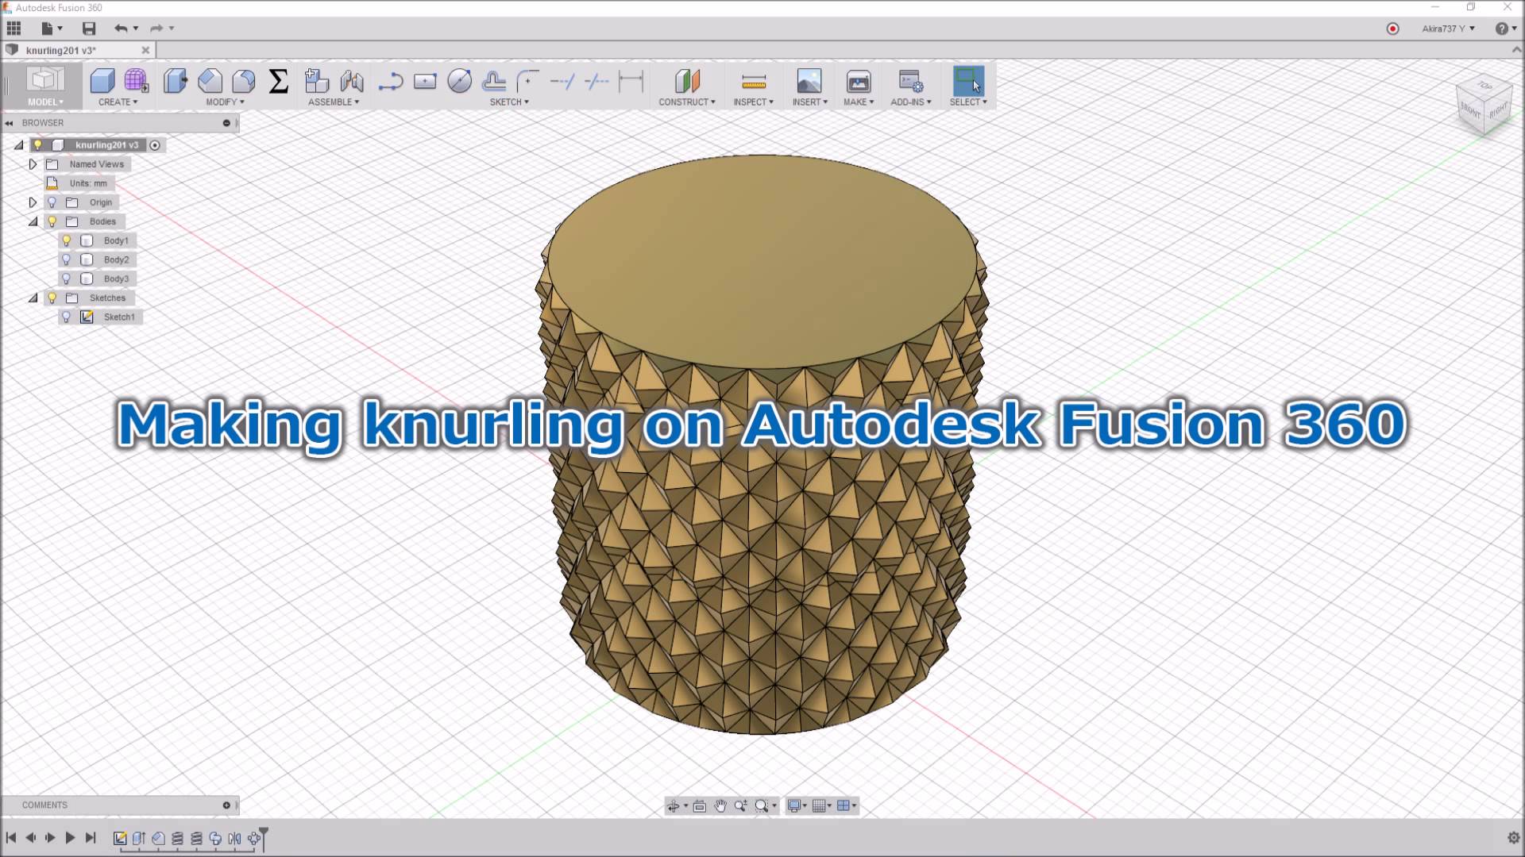Open the CONSTRUCT menu
1525x857 pixels.
687,102
